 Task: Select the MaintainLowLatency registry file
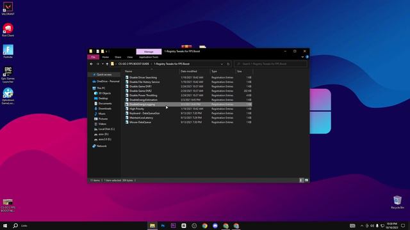[x=188, y=118]
